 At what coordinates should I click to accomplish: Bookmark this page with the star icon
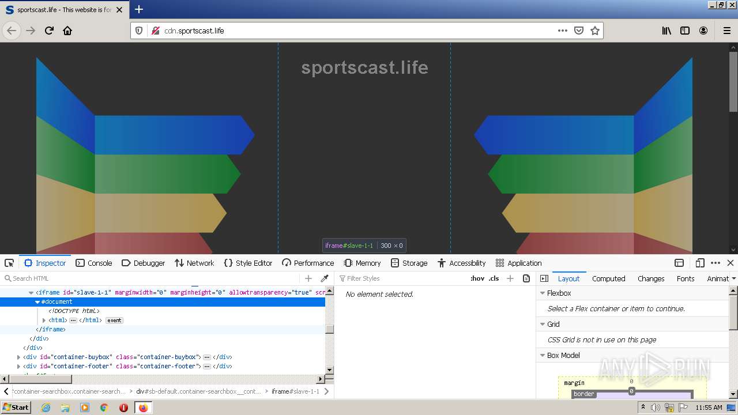pos(595,31)
